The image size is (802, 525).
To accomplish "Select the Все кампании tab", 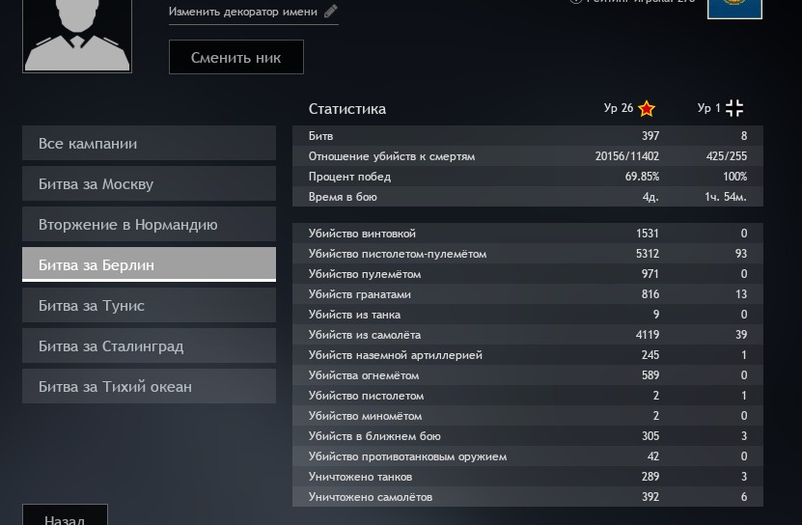I will tap(149, 144).
